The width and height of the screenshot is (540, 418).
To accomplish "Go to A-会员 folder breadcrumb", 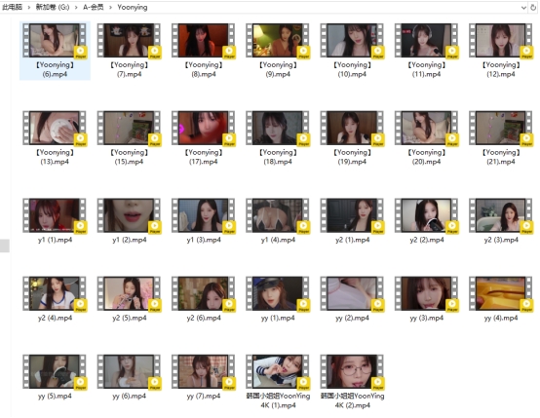I will [x=94, y=7].
